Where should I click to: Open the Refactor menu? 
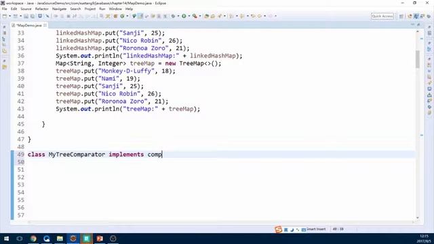[x=42, y=9]
